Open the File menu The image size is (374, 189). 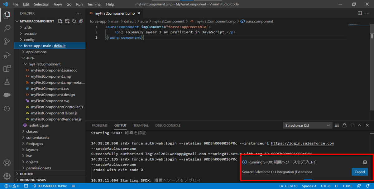pyautogui.click(x=15, y=4)
